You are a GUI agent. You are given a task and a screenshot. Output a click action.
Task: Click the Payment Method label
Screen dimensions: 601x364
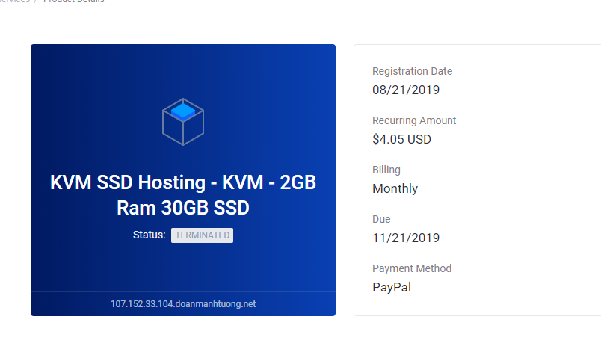(x=412, y=268)
